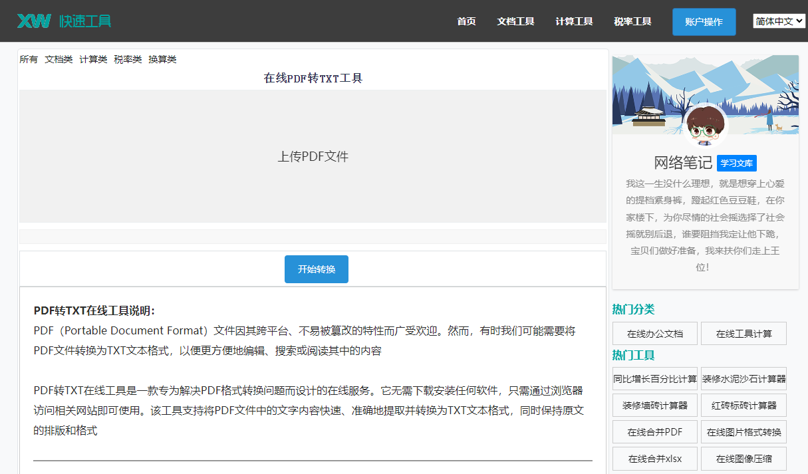Switch to 计算类 category filter
The image size is (808, 474).
(x=93, y=59)
